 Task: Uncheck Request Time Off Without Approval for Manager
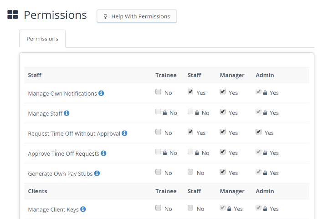coord(223,132)
